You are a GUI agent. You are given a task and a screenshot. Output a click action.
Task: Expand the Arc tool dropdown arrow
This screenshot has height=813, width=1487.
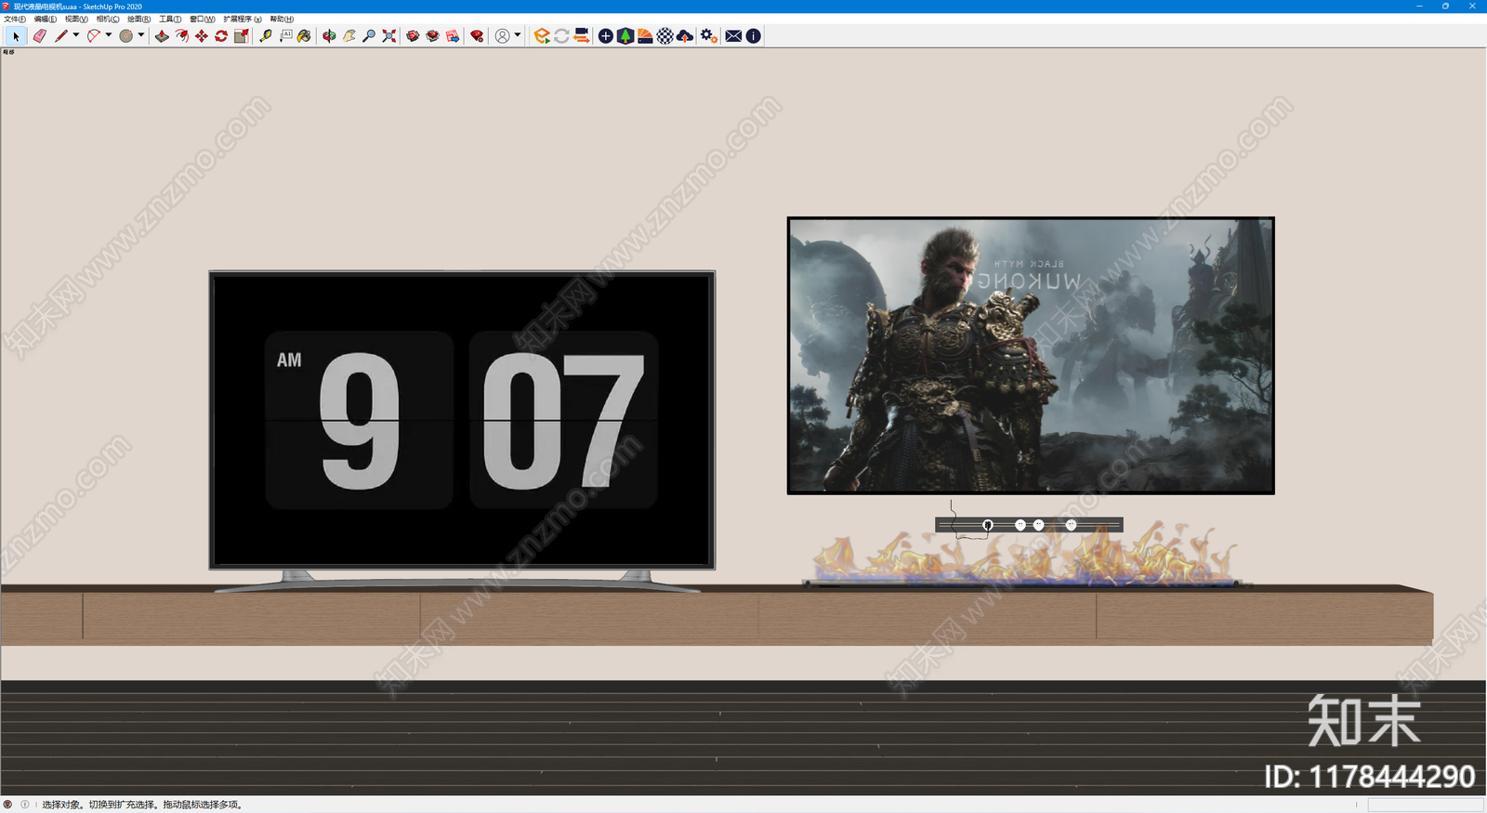[109, 35]
